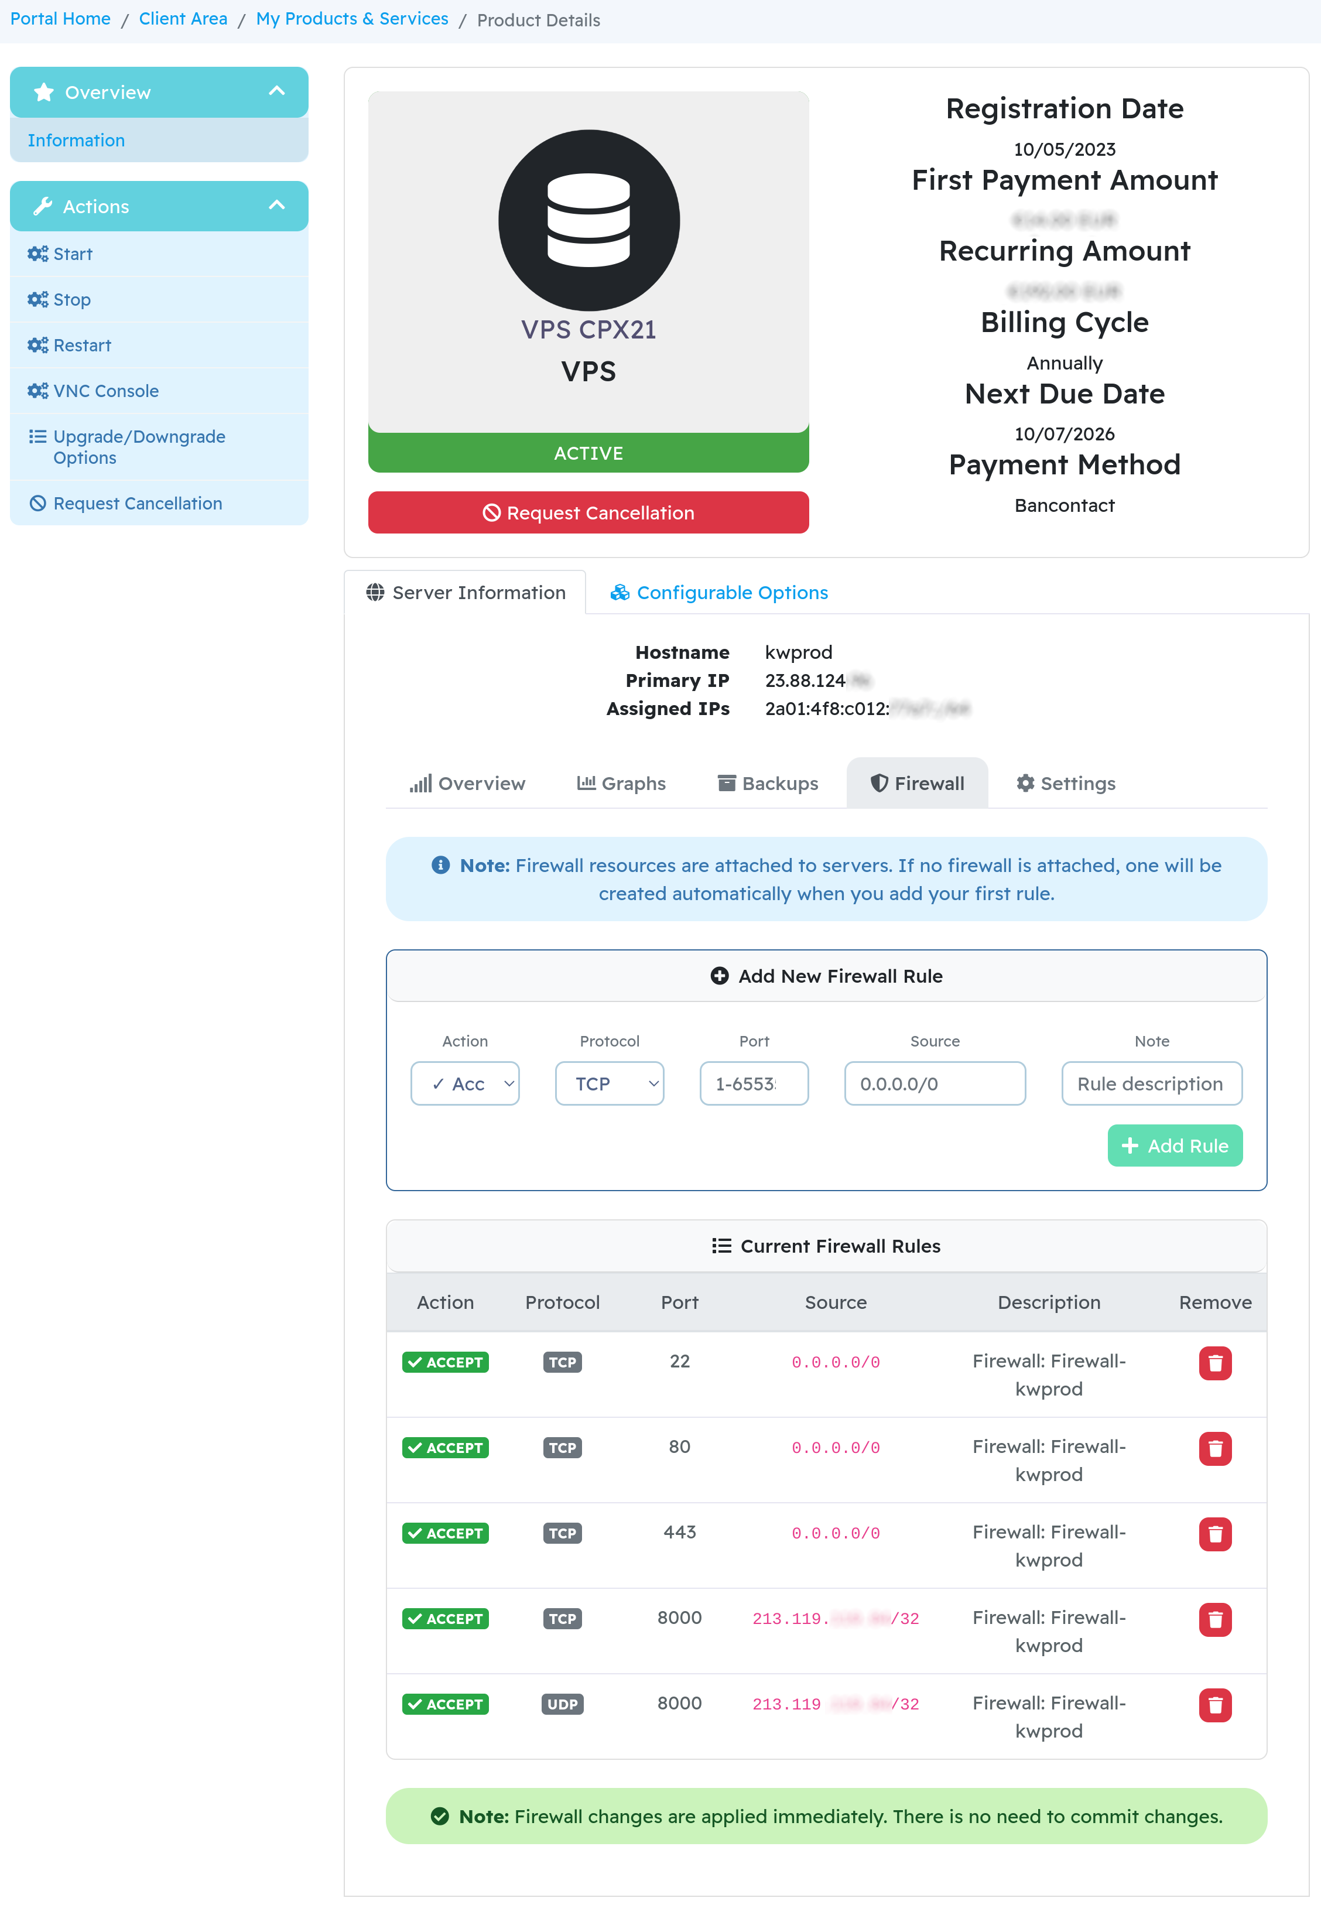The height and width of the screenshot is (1908, 1321).
Task: Open the Graphs tab
Action: 621,783
